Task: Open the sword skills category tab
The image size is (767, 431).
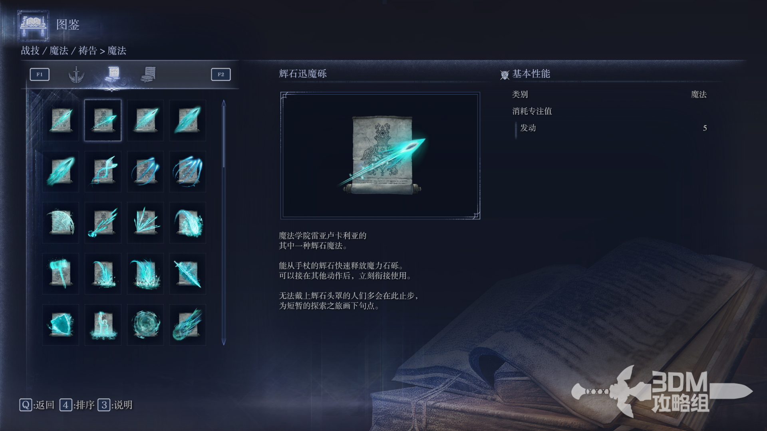Action: coord(76,75)
